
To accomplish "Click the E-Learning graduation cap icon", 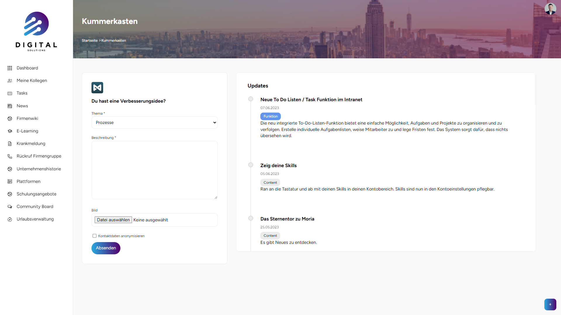I will 10,131.
